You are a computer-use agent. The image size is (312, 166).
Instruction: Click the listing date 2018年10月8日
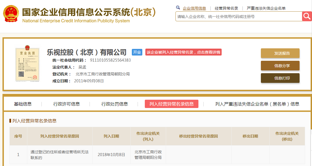click(111, 155)
